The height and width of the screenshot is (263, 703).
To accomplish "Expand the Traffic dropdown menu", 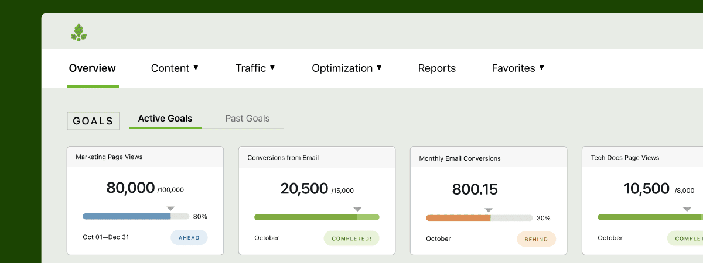I will 255,68.
